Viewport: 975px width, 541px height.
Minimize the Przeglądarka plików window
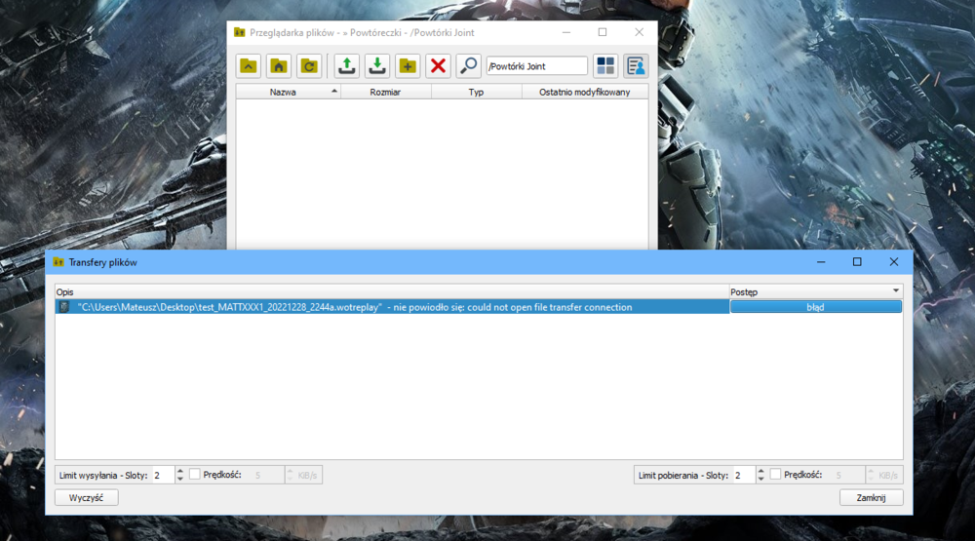[565, 32]
